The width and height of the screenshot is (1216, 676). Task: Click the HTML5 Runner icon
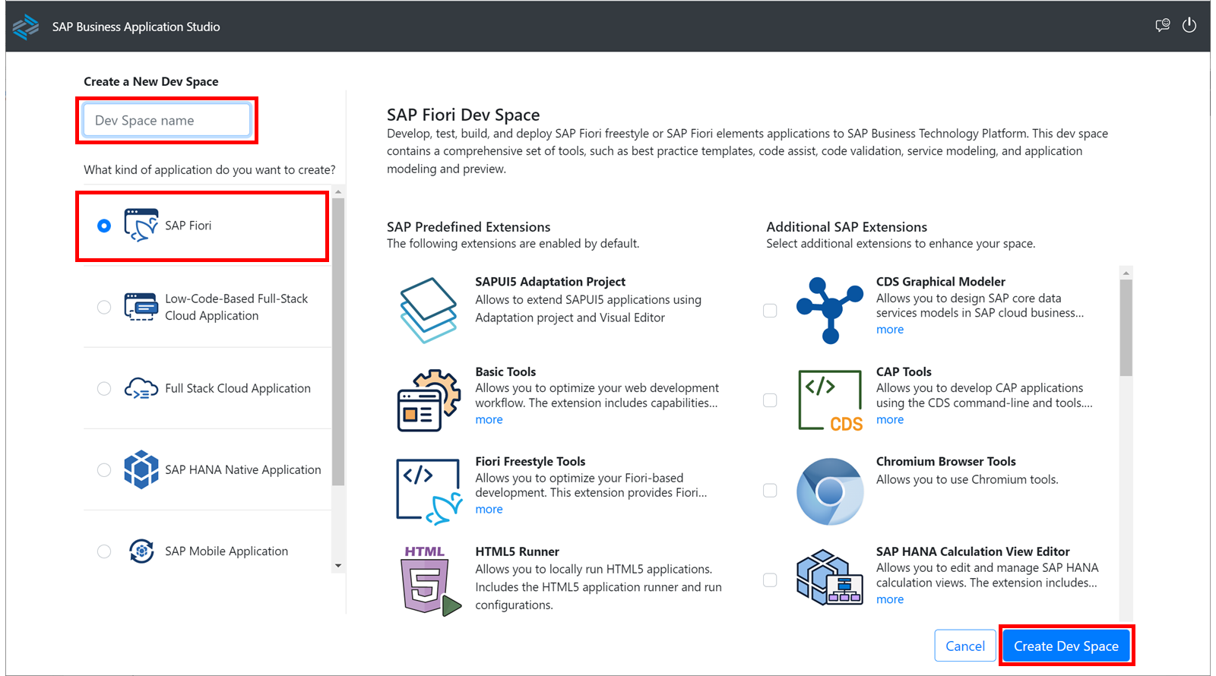click(x=430, y=581)
